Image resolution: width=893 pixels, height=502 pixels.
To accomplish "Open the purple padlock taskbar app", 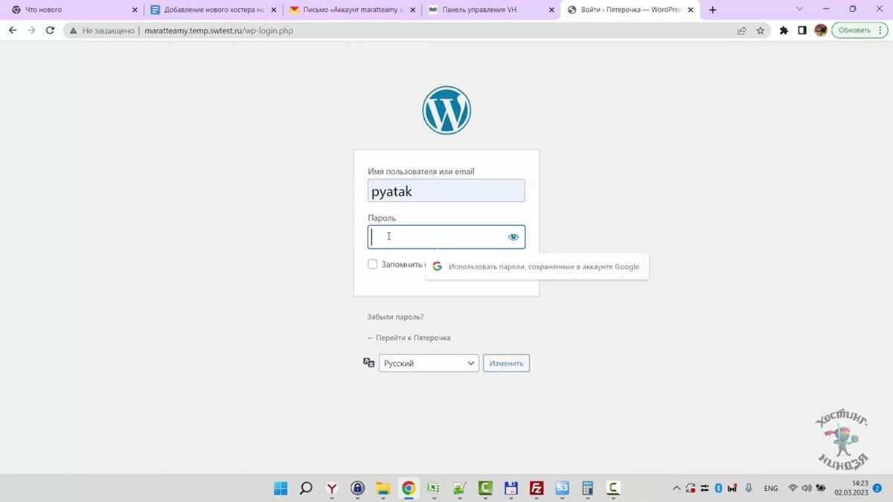I will click(357, 489).
